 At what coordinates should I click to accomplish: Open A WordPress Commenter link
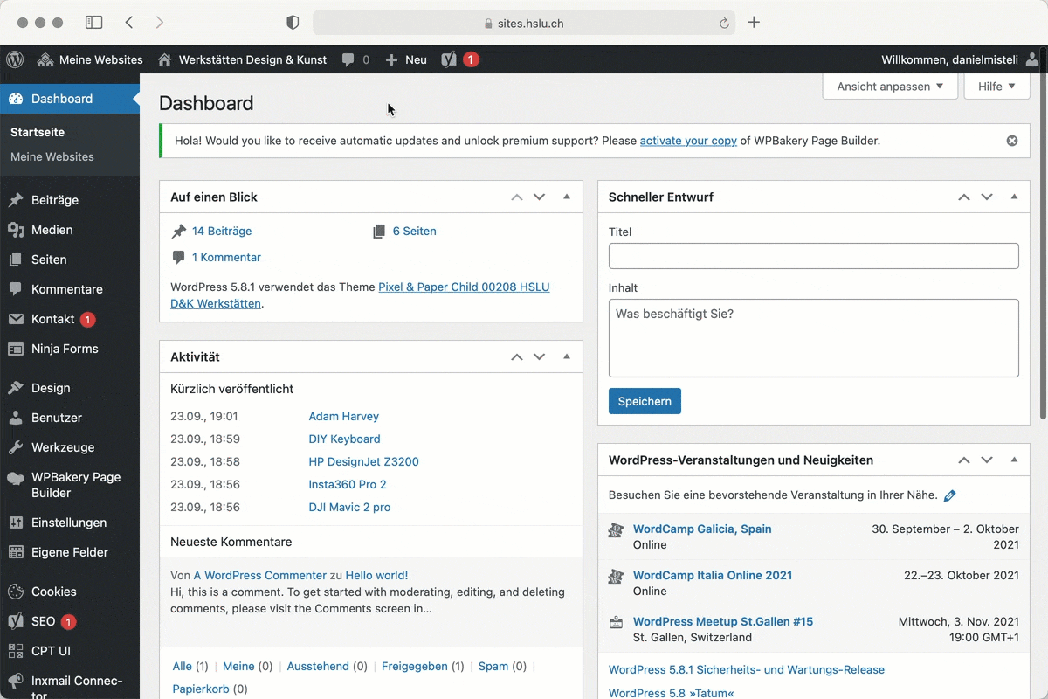(259, 576)
